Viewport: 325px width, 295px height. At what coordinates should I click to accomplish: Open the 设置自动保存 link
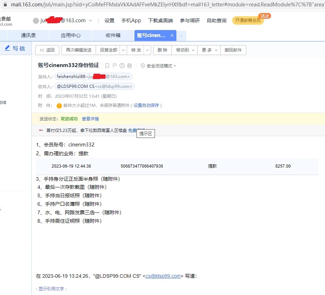(146, 106)
